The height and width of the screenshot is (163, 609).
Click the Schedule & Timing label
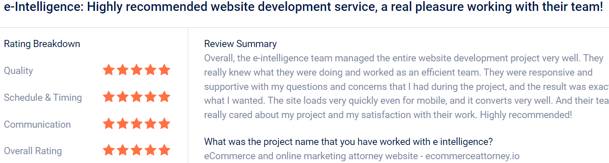[43, 97]
